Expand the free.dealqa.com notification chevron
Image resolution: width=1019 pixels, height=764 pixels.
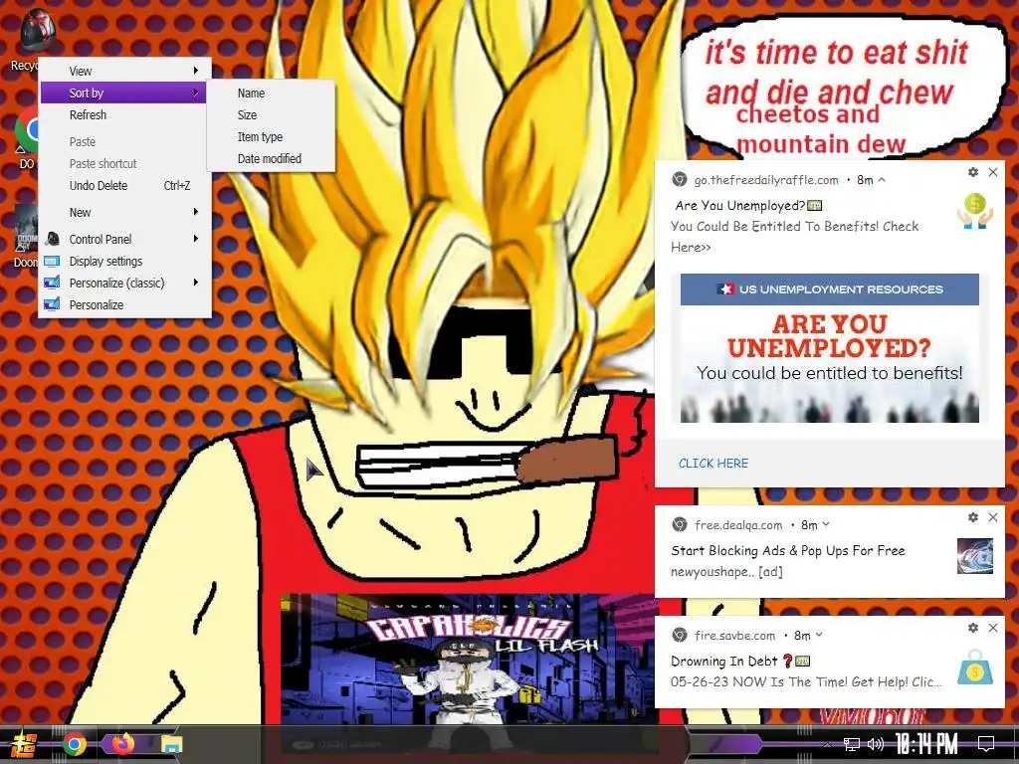pyautogui.click(x=826, y=524)
